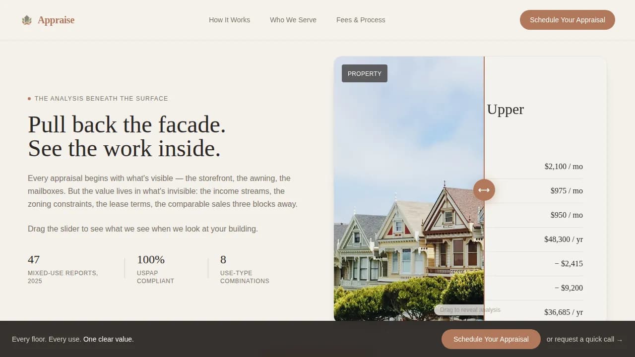
Task: Click the '8 use-type combinations' statistic
Action: [245, 269]
